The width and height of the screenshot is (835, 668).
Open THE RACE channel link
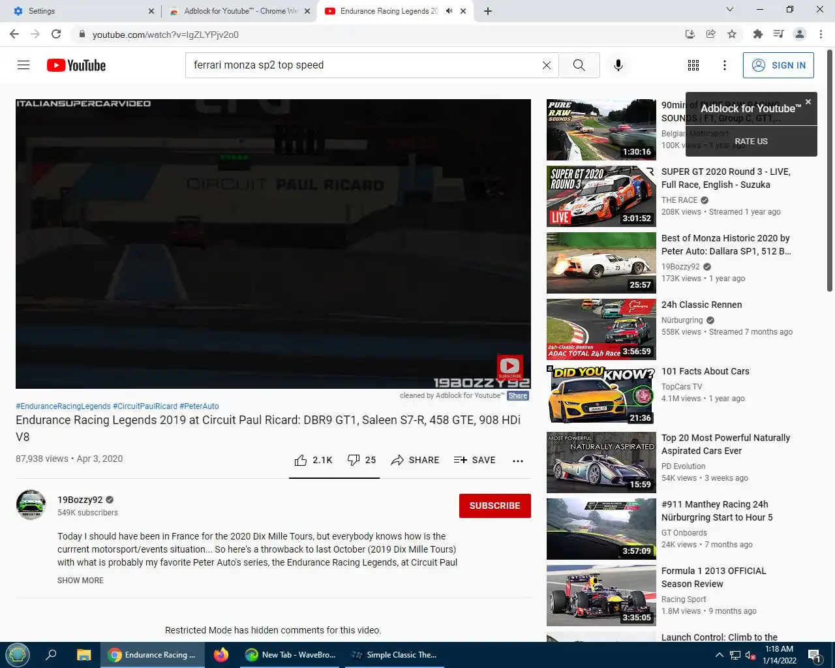(x=680, y=200)
